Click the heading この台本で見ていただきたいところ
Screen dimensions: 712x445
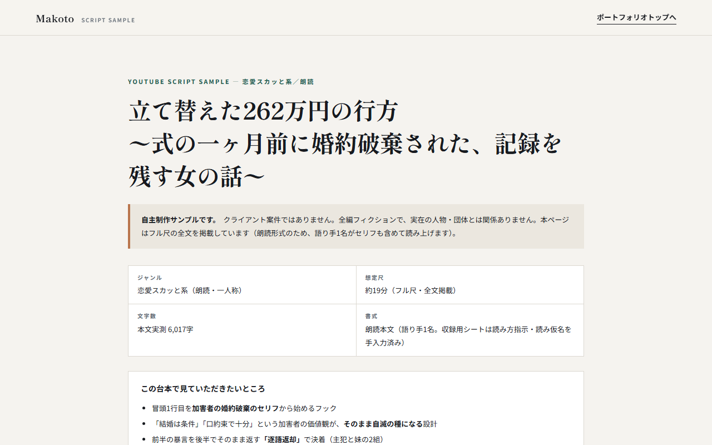point(203,389)
